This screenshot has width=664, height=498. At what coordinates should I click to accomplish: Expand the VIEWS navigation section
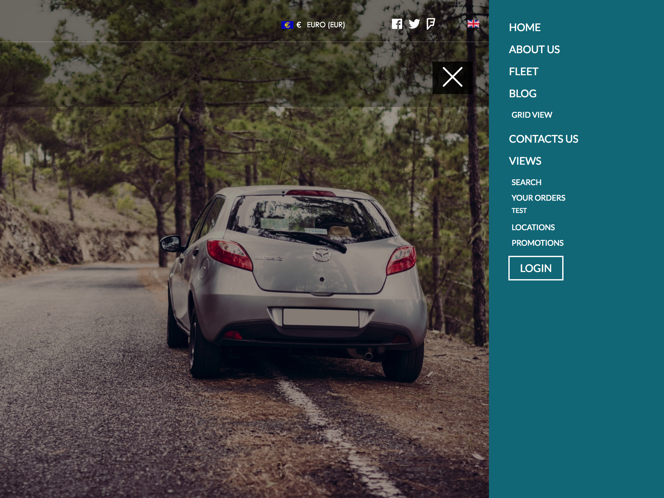tap(525, 160)
